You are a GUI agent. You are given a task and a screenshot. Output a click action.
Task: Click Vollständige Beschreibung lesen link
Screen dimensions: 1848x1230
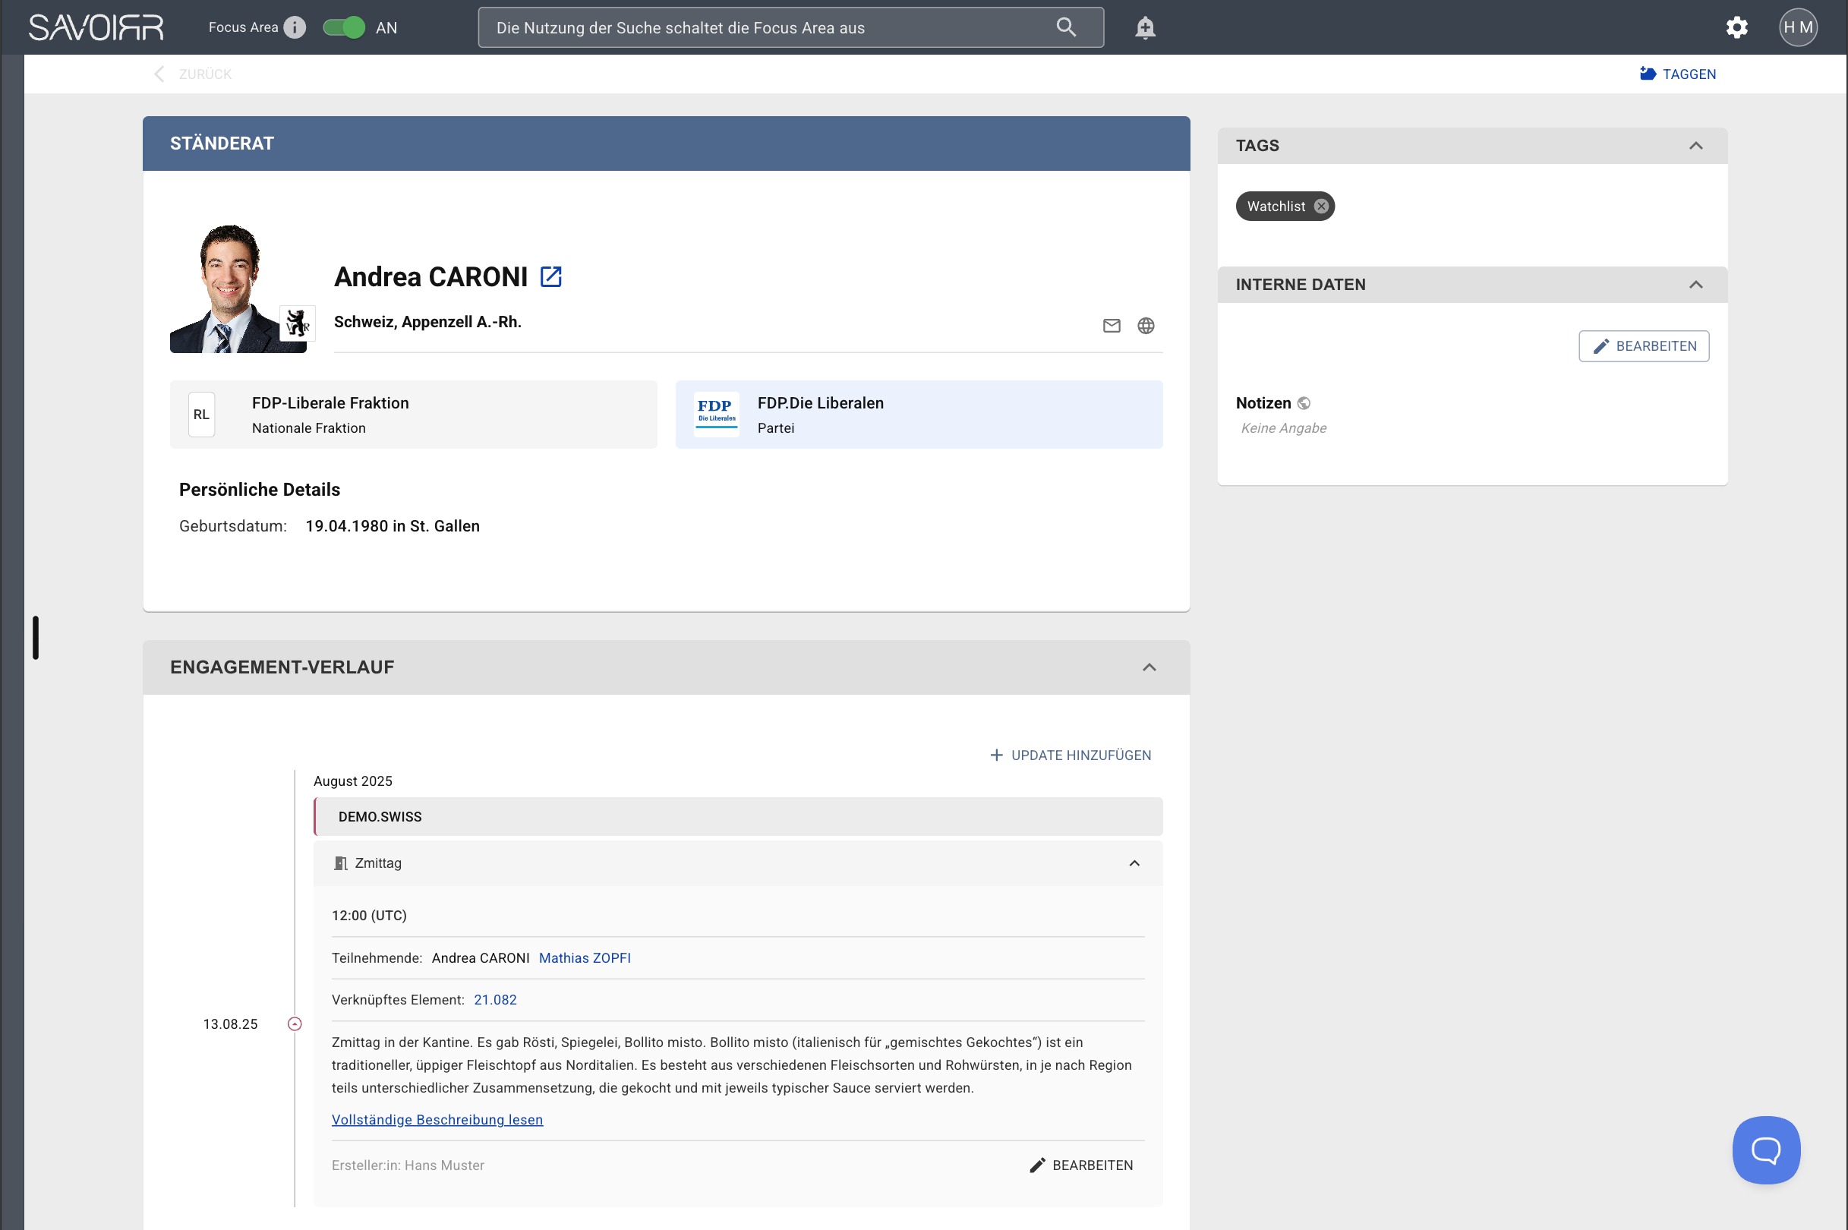click(x=437, y=1119)
